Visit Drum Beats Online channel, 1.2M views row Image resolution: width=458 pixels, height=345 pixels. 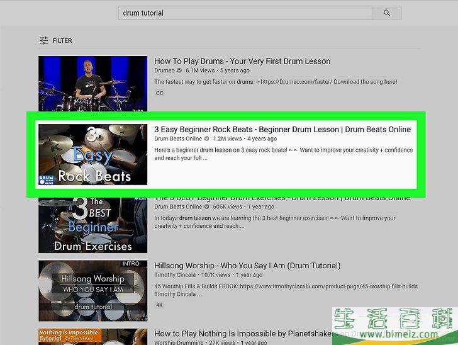[178, 139]
